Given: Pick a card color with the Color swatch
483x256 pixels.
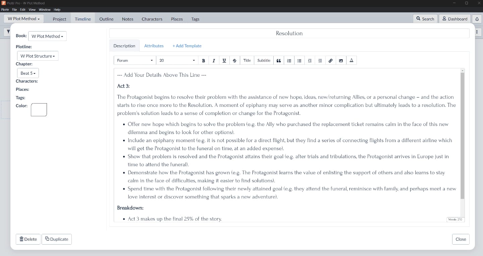Looking at the screenshot, I should tap(39, 110).
